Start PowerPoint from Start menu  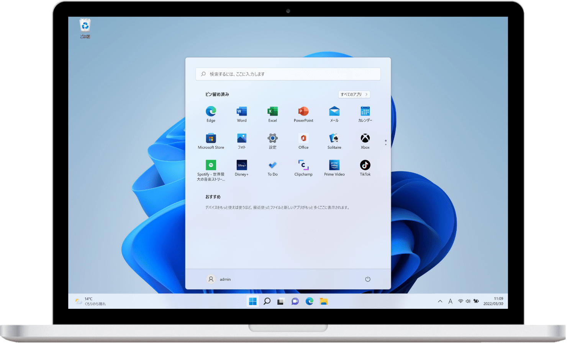(x=303, y=114)
